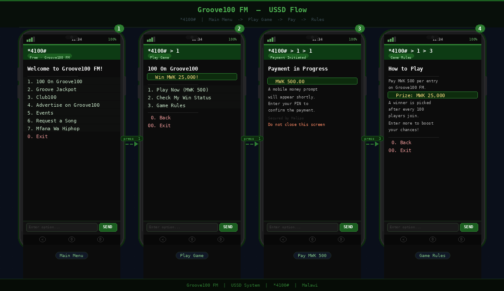
Task: Select '3. Game Rules' menu entry
Action: pos(167,105)
